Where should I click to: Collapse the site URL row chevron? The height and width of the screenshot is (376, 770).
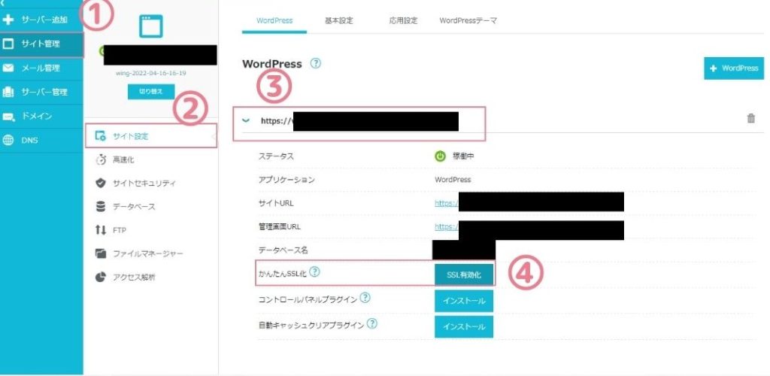pyautogui.click(x=246, y=120)
